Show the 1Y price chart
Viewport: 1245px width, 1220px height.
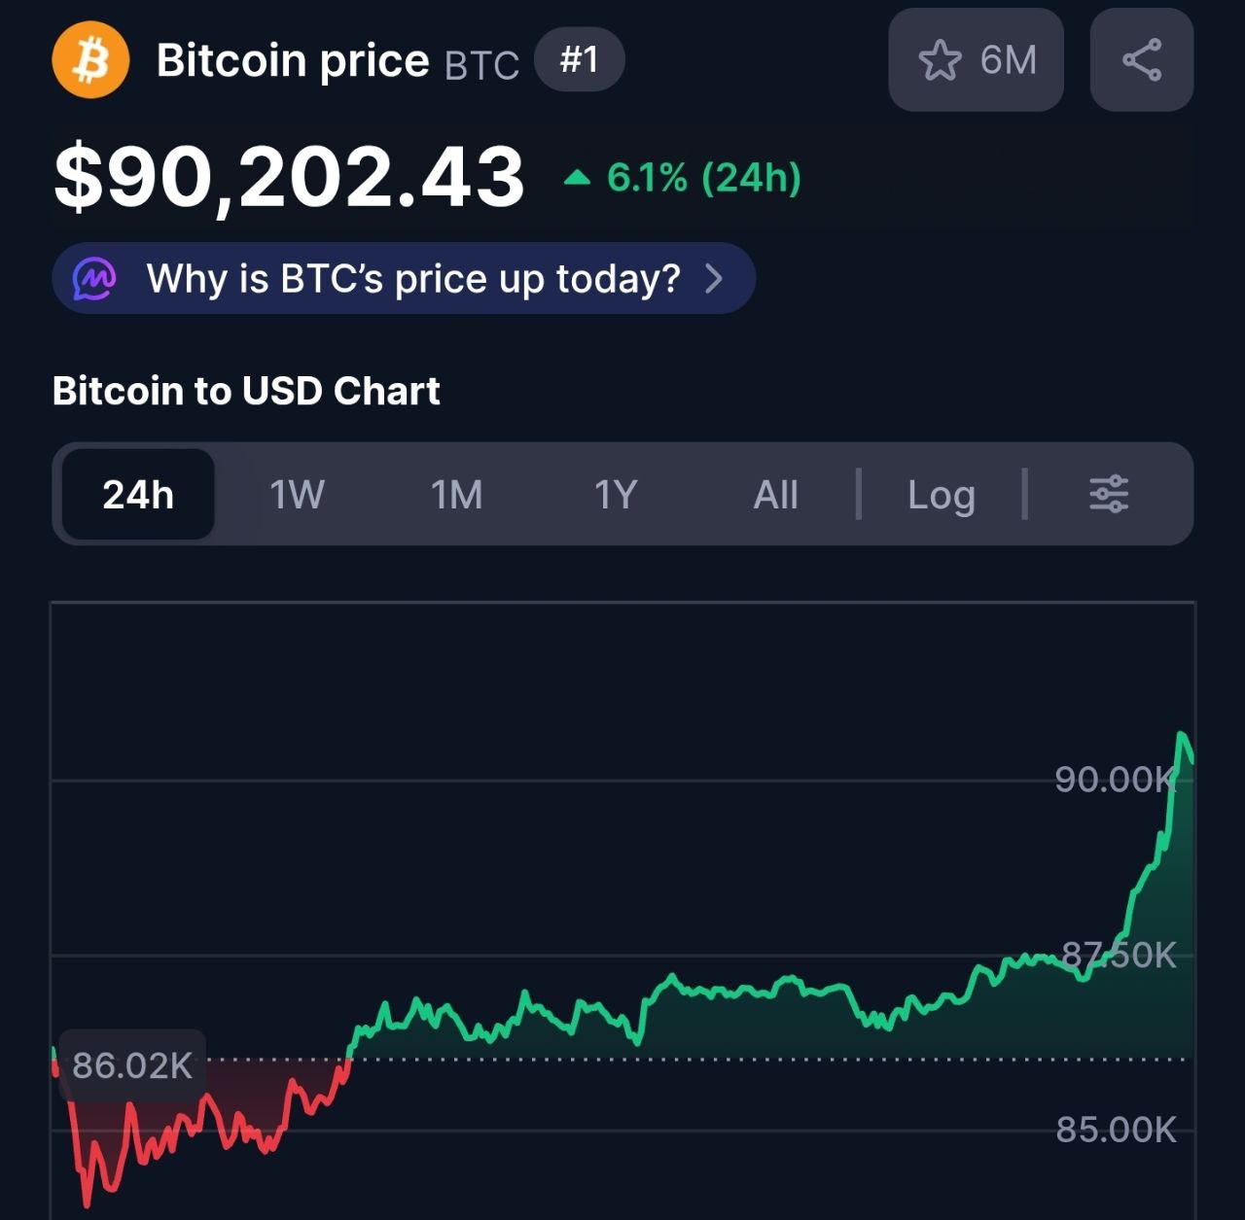pos(616,495)
